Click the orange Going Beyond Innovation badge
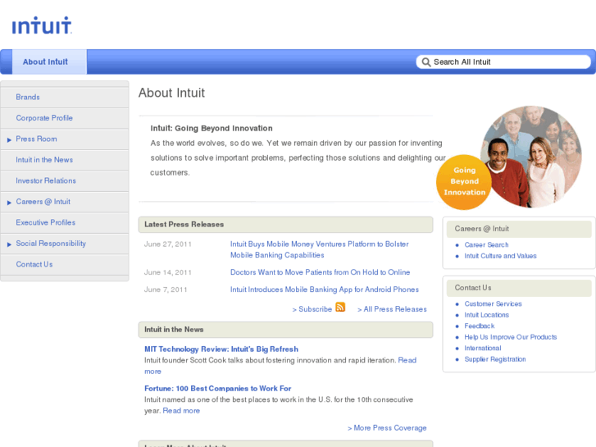 464,181
